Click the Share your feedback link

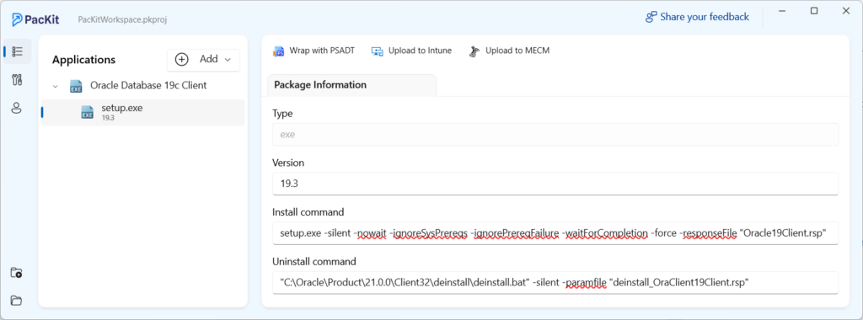705,17
